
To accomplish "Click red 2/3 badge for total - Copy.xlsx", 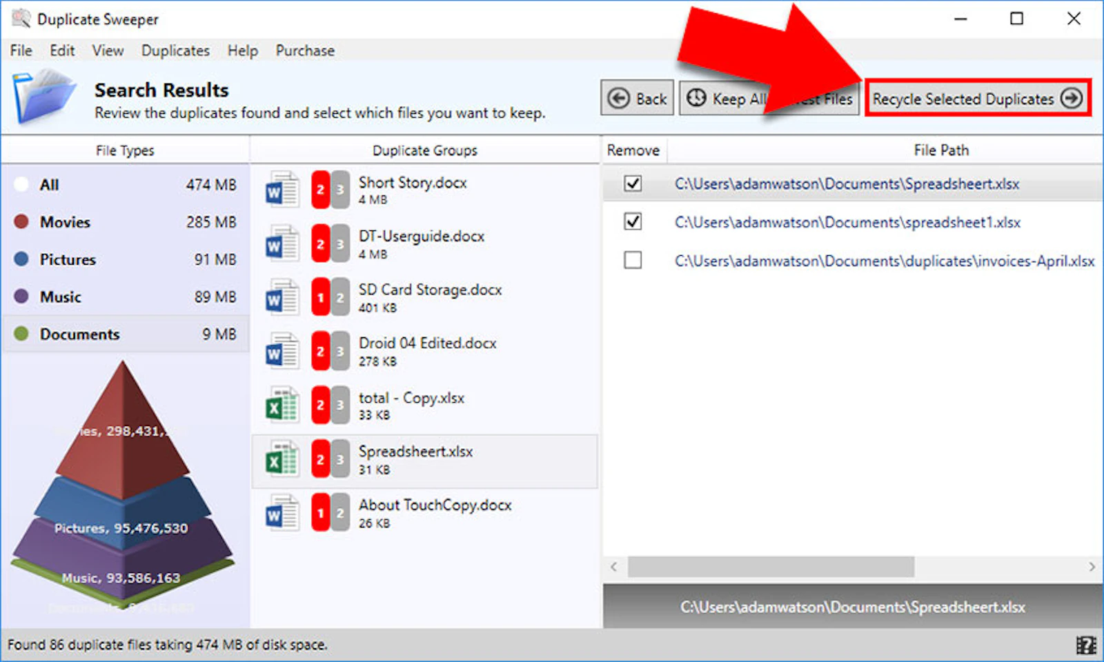I will point(330,404).
